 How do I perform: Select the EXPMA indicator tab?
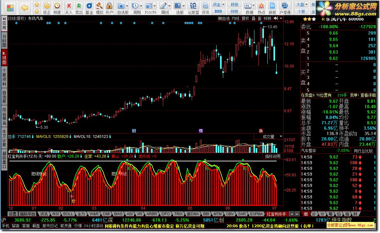[x=256, y=214]
